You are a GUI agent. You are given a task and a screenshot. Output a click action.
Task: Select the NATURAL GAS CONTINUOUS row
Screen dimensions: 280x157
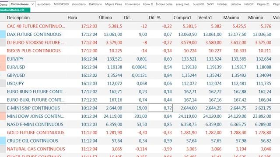pyautogui.click(x=140, y=149)
